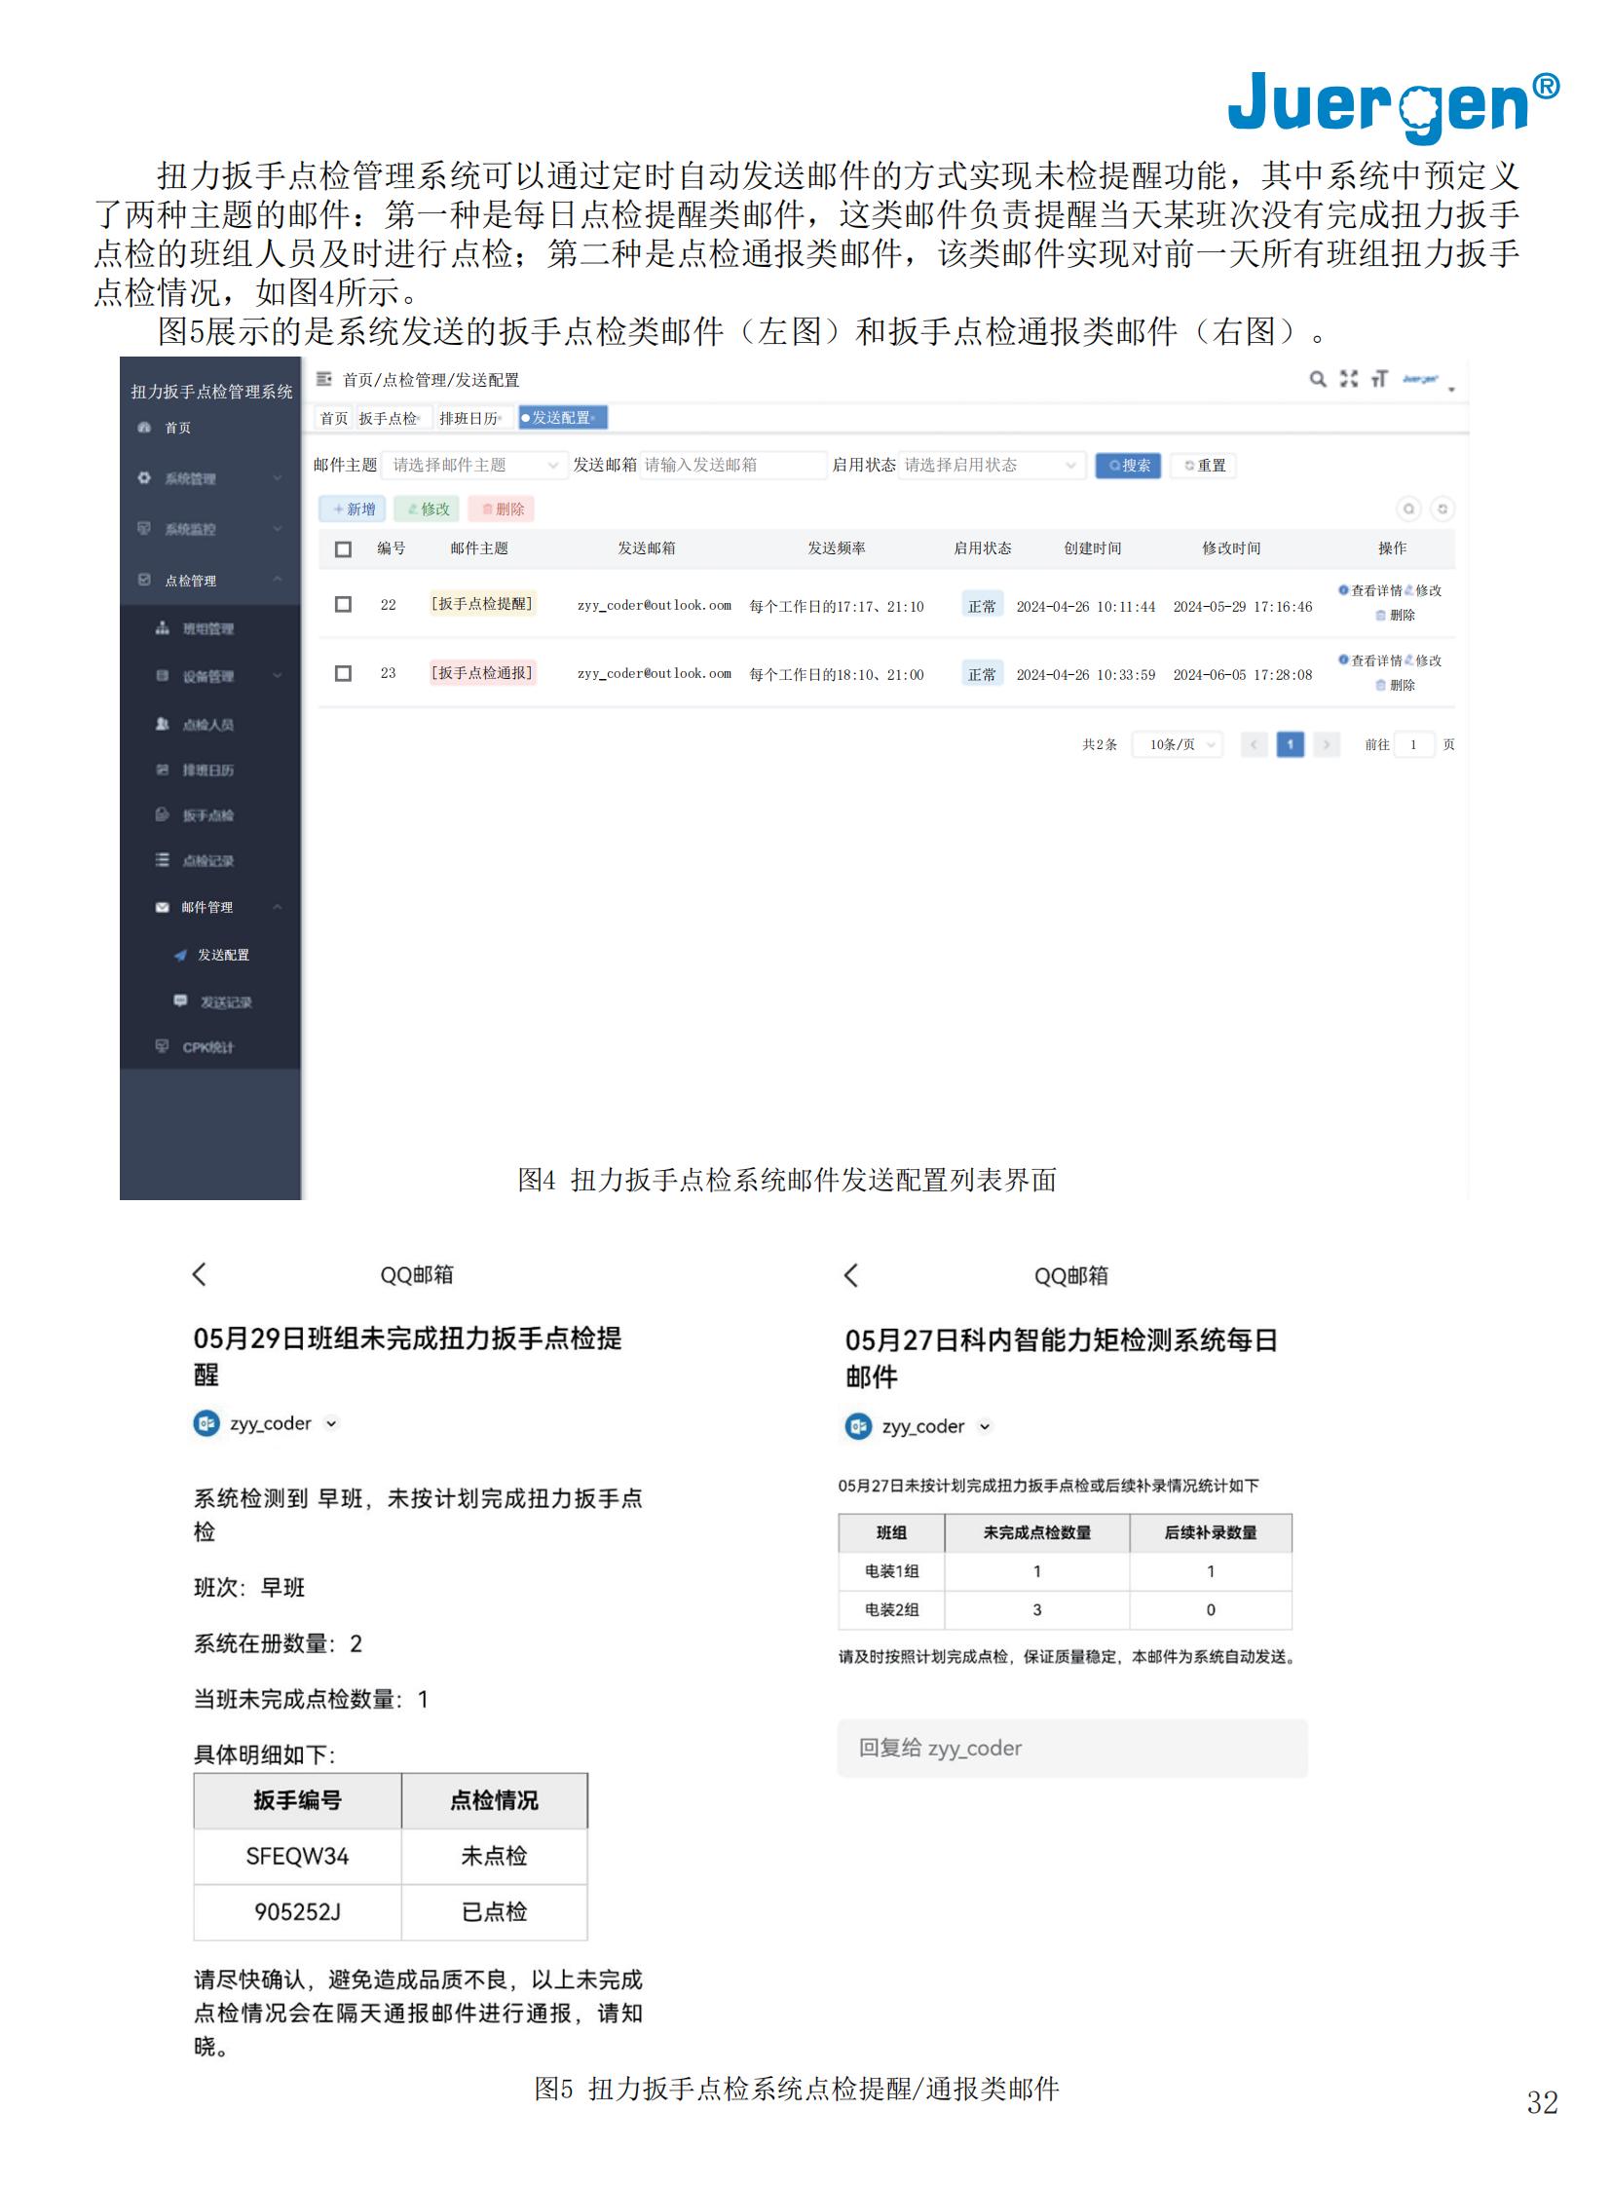Viewport: 1611px width, 2186px height.
Task: Toggle fullscreen with the expand icon
Action: 1348,379
